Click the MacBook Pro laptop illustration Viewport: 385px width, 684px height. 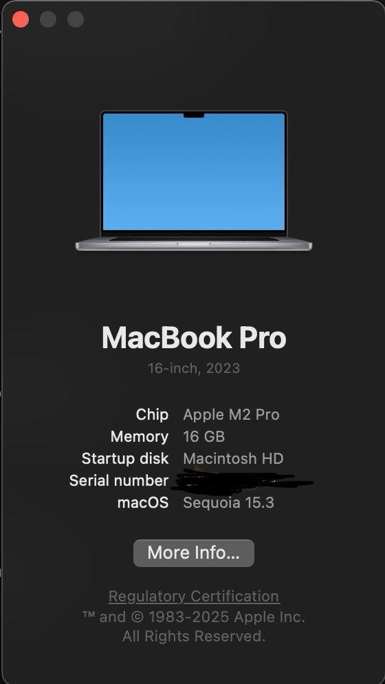click(x=194, y=180)
